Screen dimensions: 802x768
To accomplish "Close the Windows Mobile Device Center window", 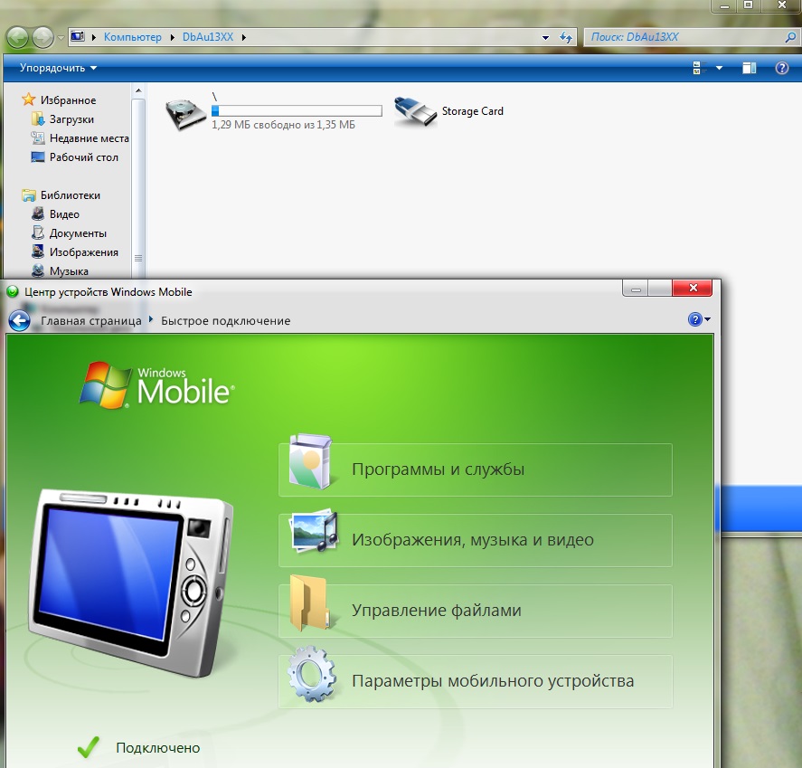I will tap(693, 288).
